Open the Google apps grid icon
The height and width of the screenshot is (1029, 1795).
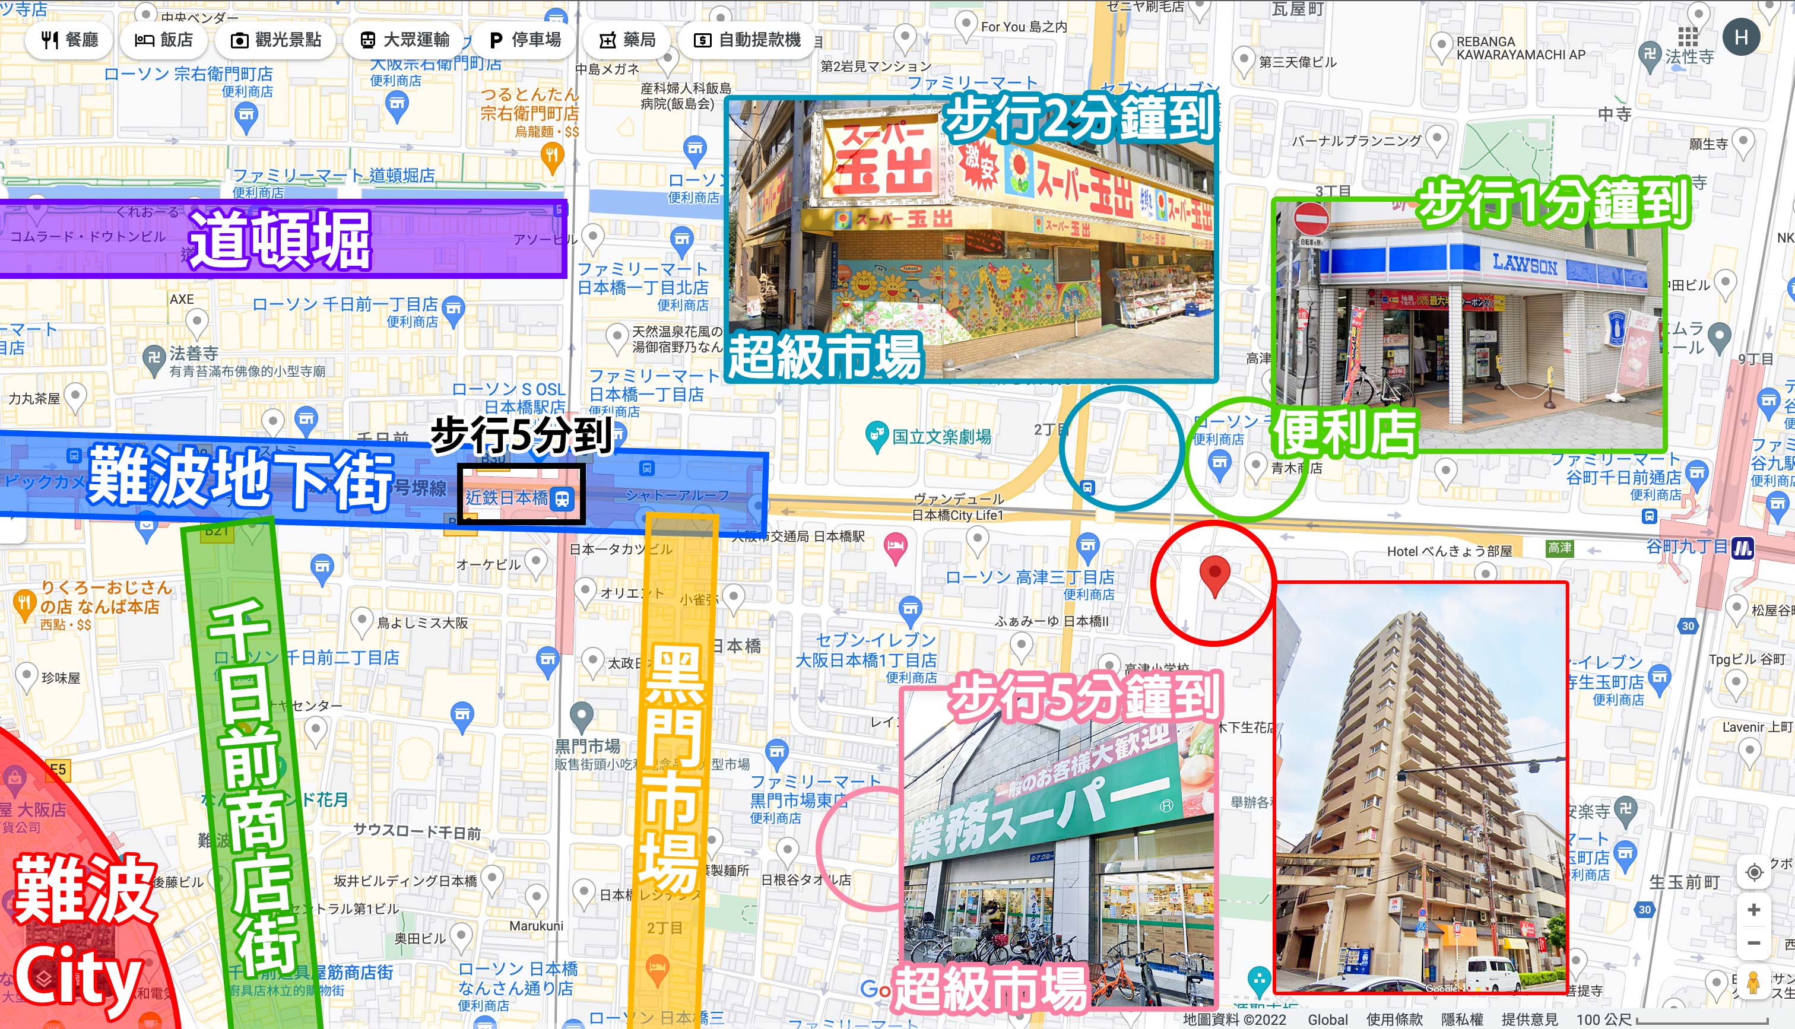(1688, 37)
